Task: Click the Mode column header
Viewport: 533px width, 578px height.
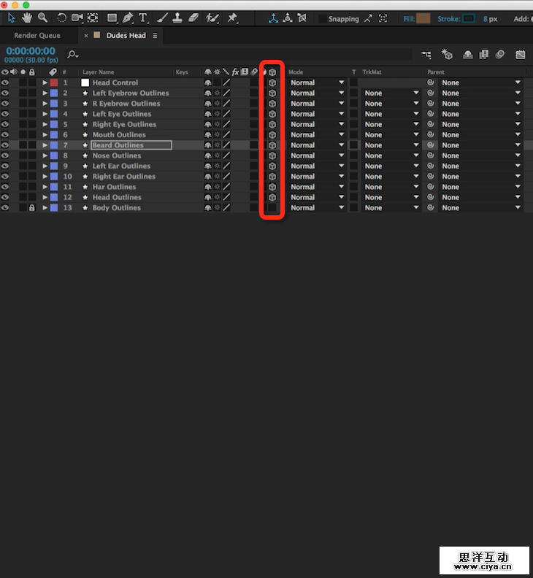Action: click(296, 72)
